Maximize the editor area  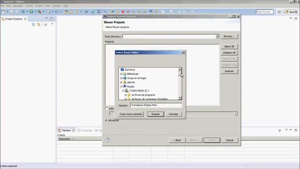296,18
